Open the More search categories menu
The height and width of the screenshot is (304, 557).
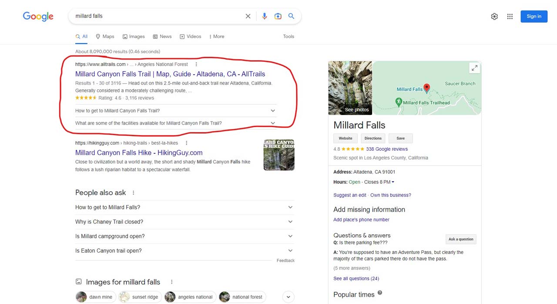click(217, 37)
